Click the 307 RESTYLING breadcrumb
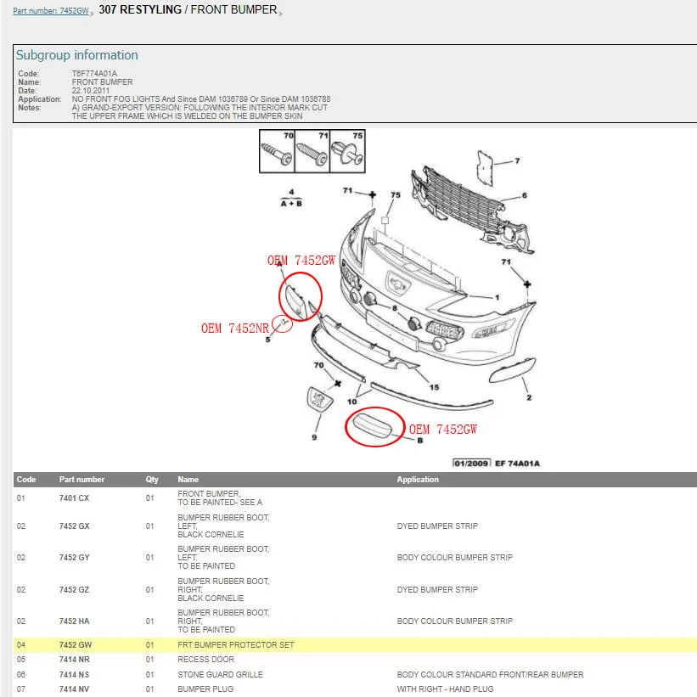The height and width of the screenshot is (697, 697). 140,10
